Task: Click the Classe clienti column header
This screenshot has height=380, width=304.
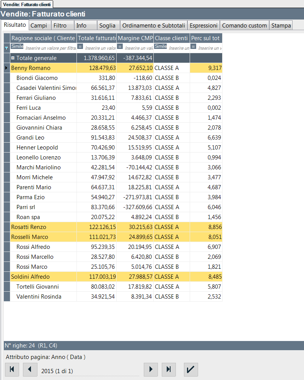Action: [171, 38]
